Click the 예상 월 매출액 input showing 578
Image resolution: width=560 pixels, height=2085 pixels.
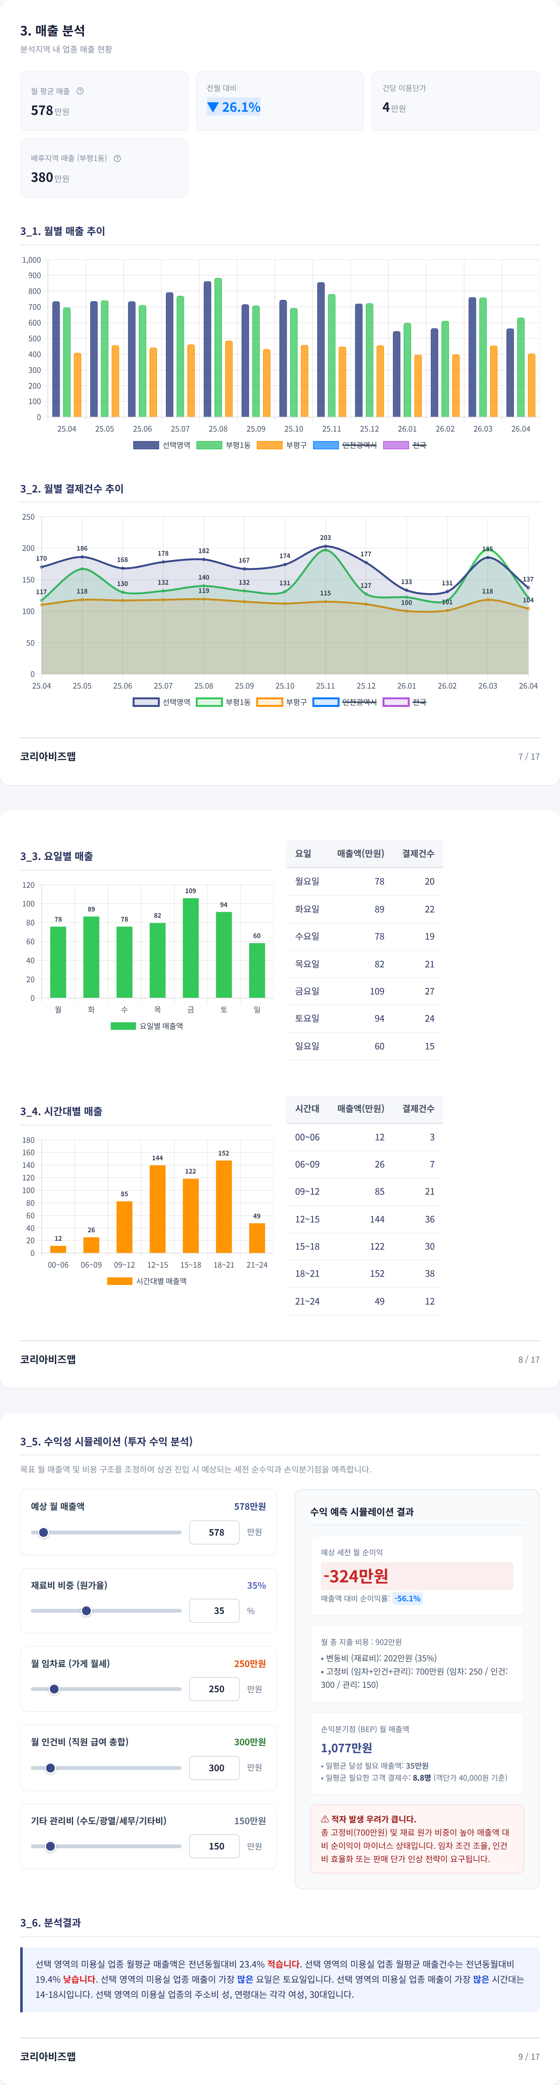[214, 1532]
